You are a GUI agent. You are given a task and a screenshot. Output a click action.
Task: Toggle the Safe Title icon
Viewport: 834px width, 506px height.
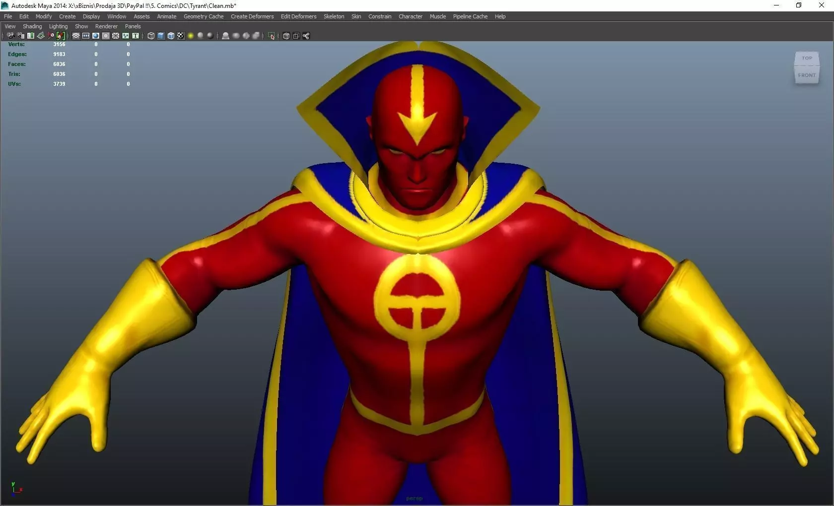click(135, 36)
